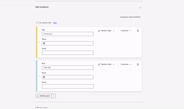The image size is (184, 109).
Task: Focus the Sales Rep Name input field
Action: tap(68, 77)
